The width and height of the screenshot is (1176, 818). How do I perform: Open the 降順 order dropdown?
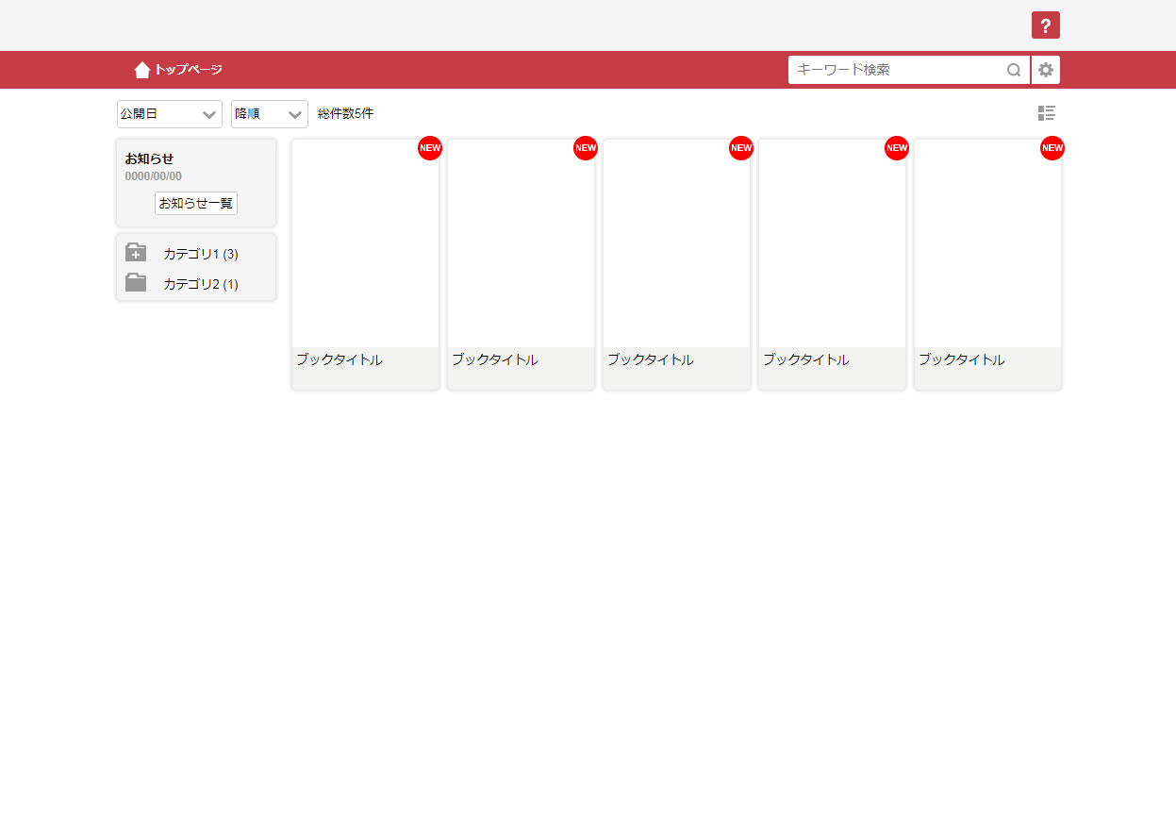pos(270,114)
